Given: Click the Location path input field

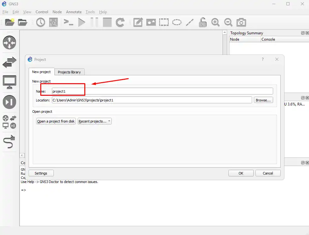Looking at the screenshot, I should click(152, 100).
